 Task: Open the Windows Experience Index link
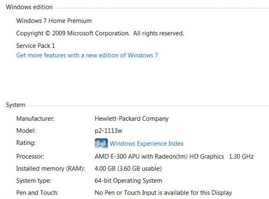[147, 144]
